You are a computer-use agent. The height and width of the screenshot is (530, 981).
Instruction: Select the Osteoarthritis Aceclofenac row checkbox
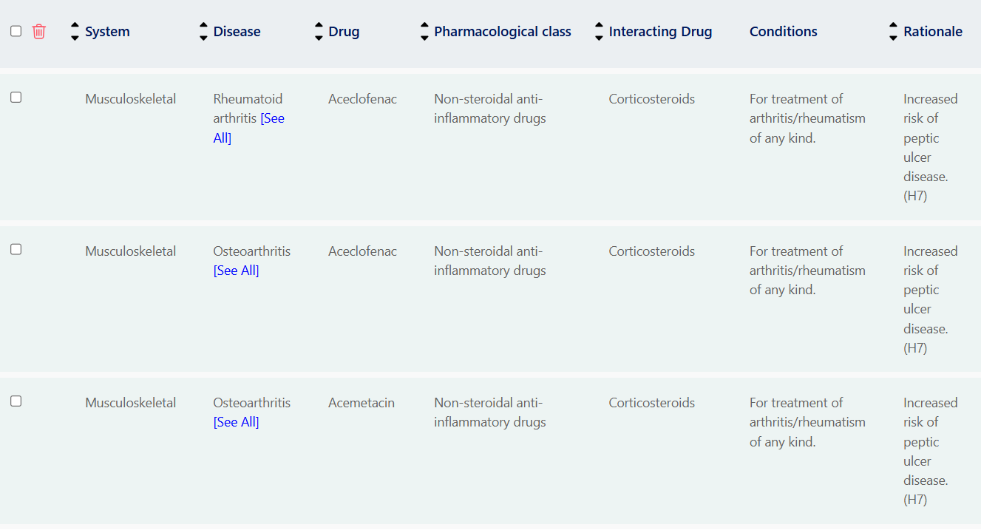pos(16,250)
